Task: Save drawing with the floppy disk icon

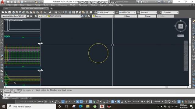Action: pyautogui.click(x=9, y=12)
